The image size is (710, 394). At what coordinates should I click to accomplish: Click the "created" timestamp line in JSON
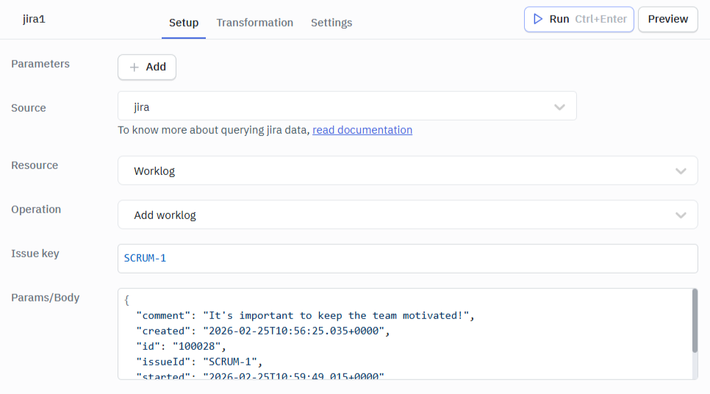(x=263, y=331)
